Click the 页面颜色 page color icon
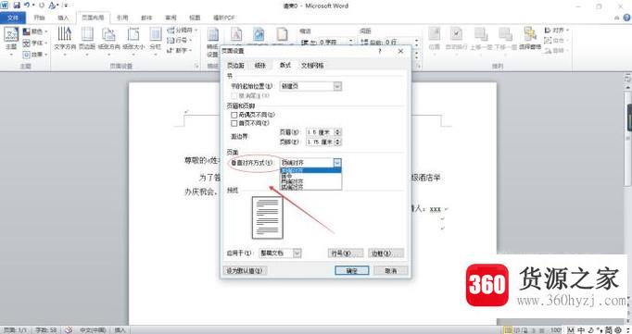Viewport: 632px width, 334px height. click(x=259, y=34)
